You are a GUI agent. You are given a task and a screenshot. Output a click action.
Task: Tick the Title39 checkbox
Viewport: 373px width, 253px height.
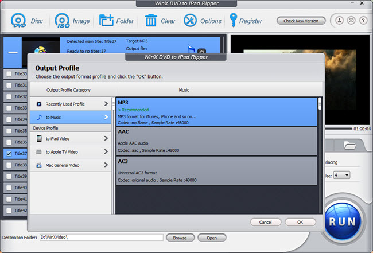click(x=9, y=177)
